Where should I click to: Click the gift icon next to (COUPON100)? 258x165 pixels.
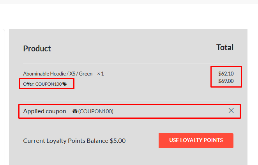[75, 111]
